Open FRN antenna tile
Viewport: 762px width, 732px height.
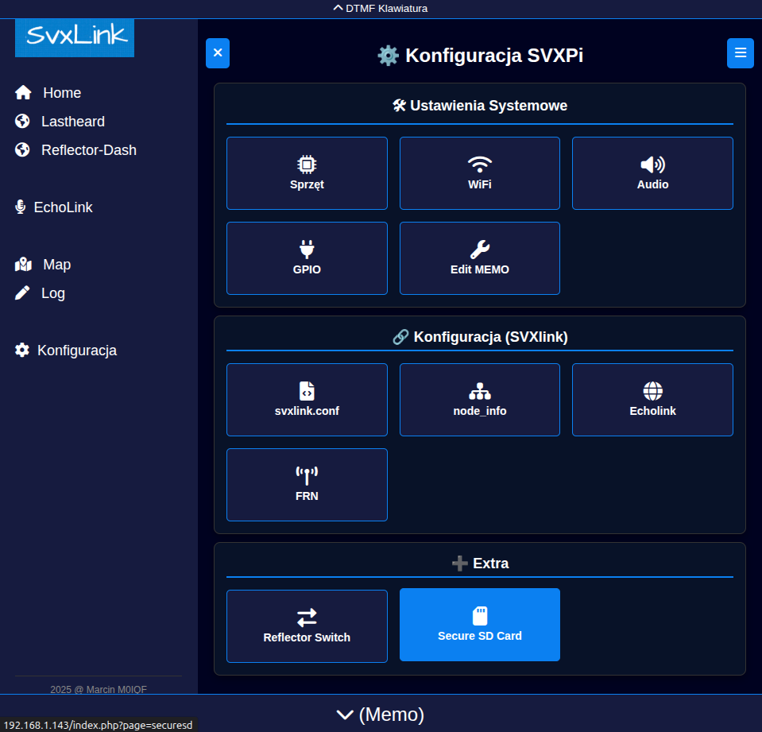click(x=307, y=485)
